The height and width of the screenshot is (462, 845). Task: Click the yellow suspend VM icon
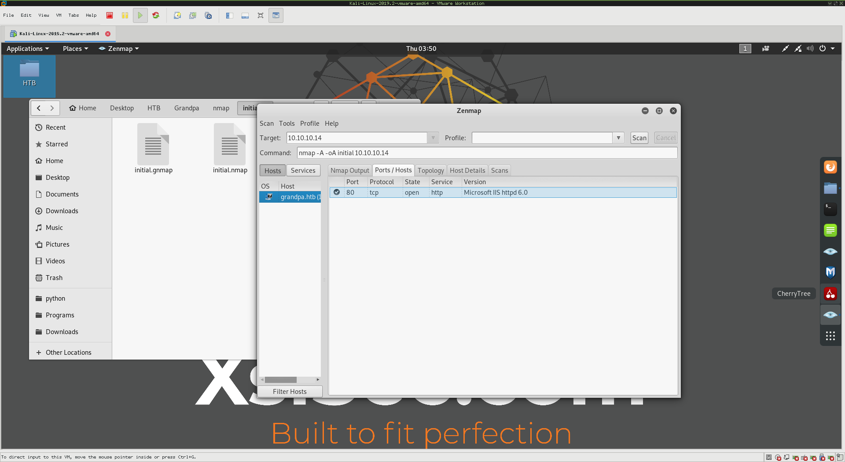click(125, 15)
